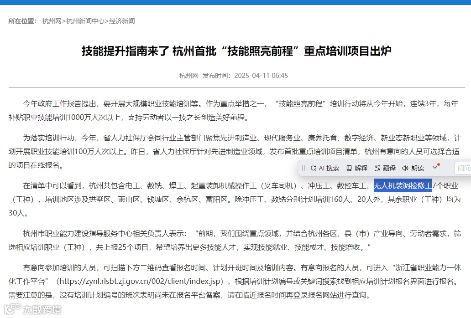The image size is (471, 318).
Task: Click the 翻译 (translate) toolbar button
Action: coord(385,168)
